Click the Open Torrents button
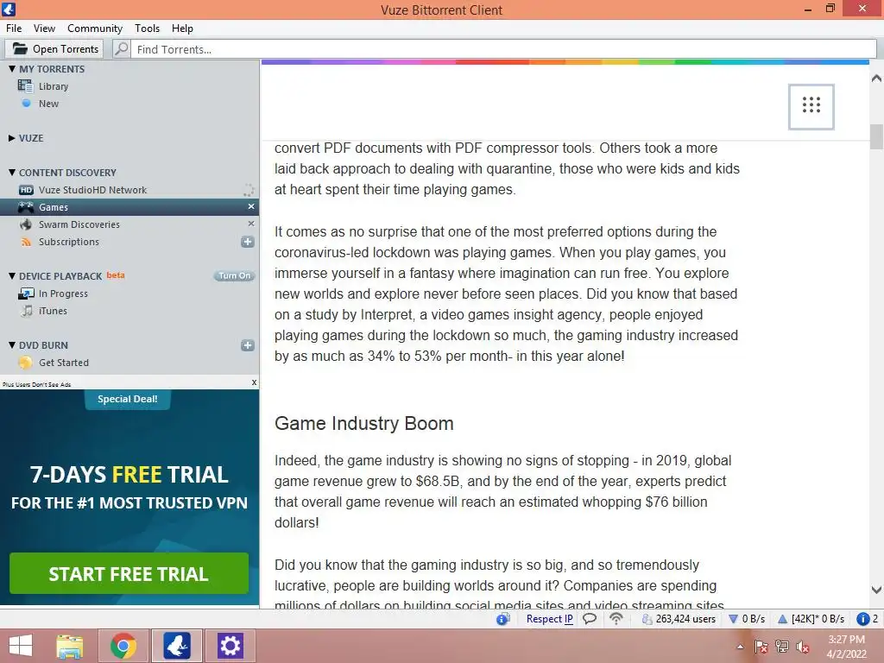This screenshot has width=884, height=663. click(54, 49)
